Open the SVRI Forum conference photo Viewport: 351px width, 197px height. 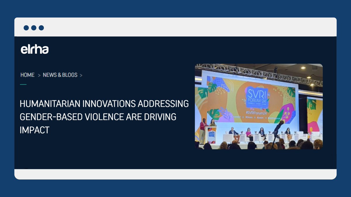[259, 107]
